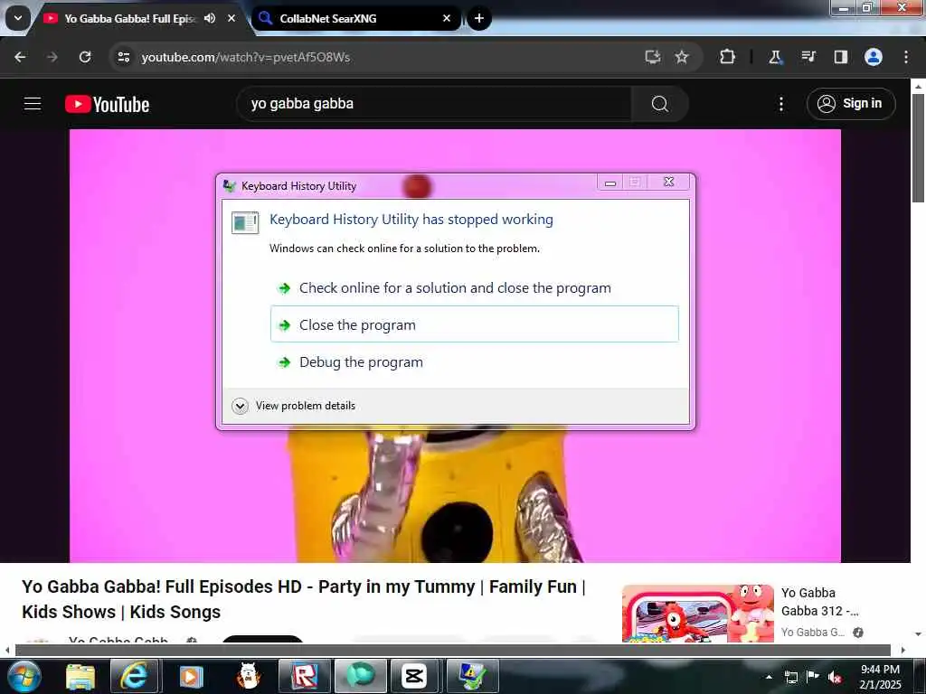Close the CollabNet SearXNG tab
Screen dimensions: 926x694
[447, 18]
